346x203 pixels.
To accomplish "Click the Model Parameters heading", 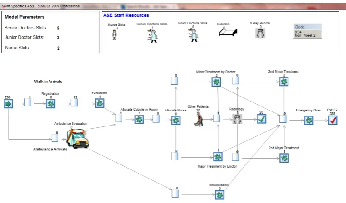I will click(x=24, y=17).
